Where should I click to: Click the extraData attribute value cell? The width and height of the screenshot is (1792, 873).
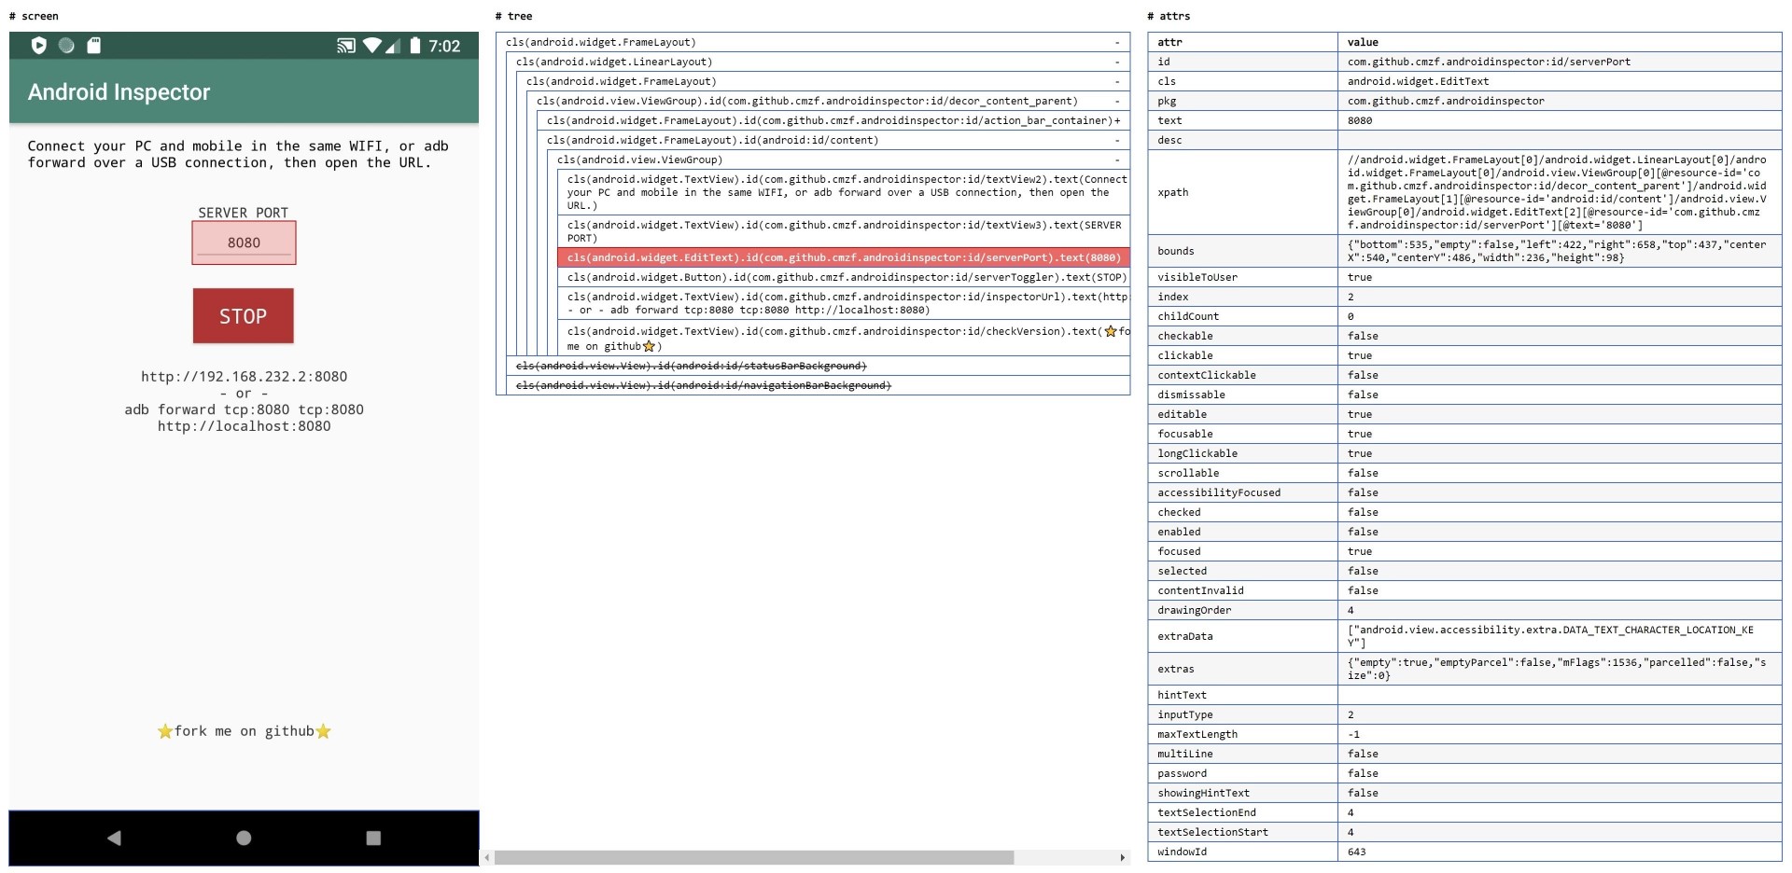click(x=1560, y=636)
